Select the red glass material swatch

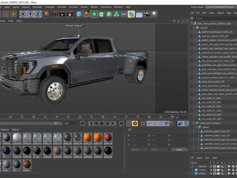click(108, 138)
